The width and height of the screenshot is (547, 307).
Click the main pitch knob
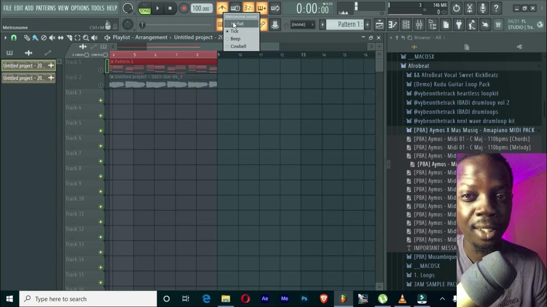click(x=127, y=25)
